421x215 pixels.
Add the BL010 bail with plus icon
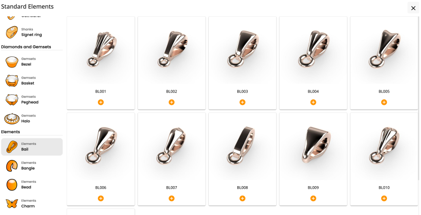384,198
